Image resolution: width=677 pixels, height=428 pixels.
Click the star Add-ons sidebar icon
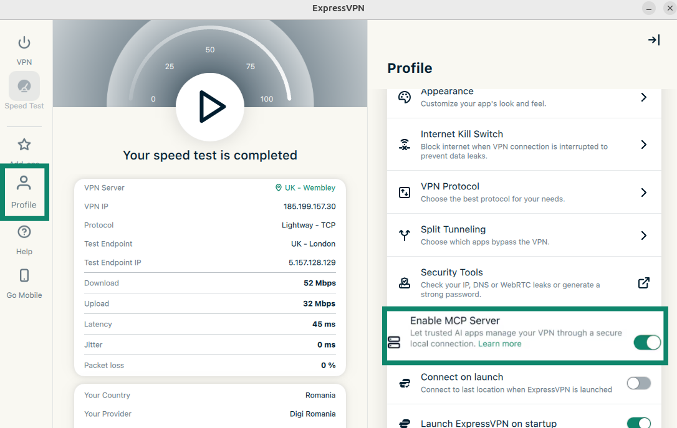click(24, 145)
